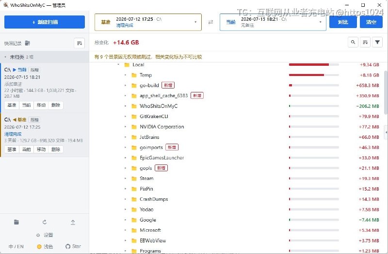This screenshot has height=254, width=388.
Task: Select the EpicGamesLauncher folder icon
Action: (x=134, y=158)
